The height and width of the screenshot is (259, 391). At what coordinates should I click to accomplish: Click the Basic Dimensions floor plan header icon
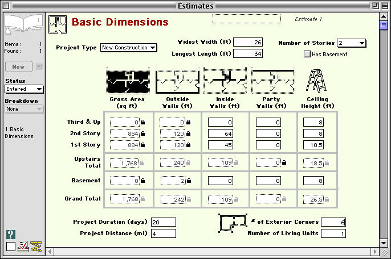pos(57,23)
